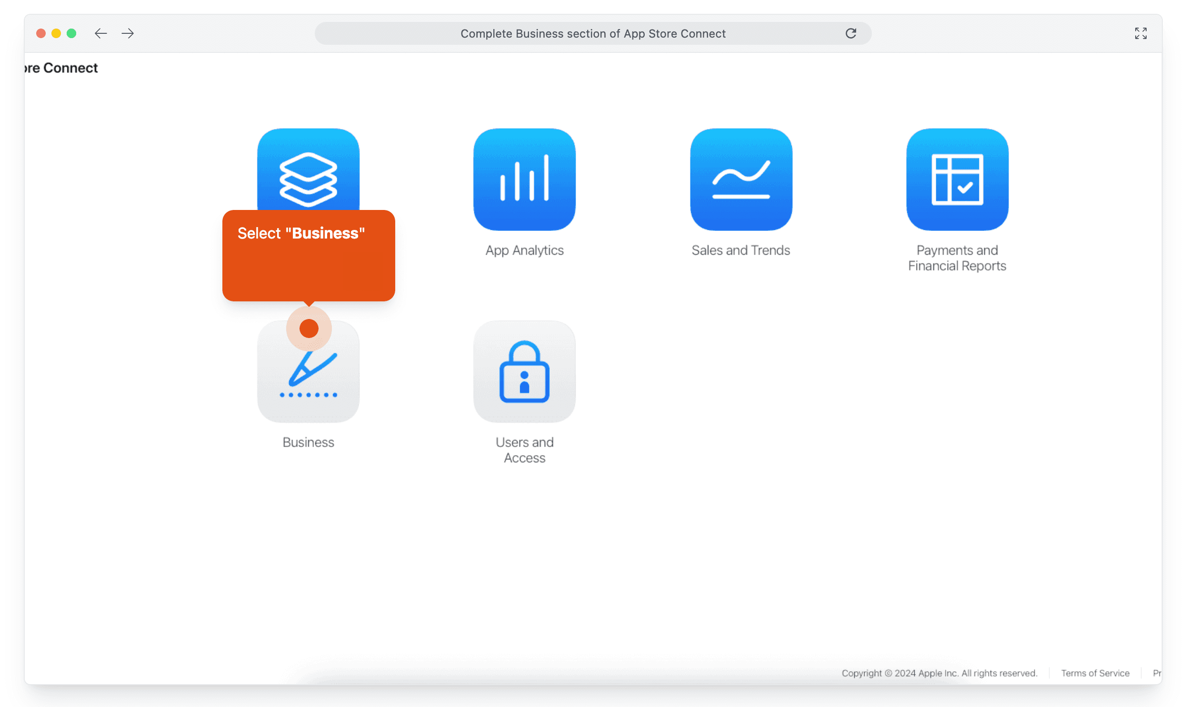Click the Sales and Trends label
Image resolution: width=1189 pixels, height=707 pixels.
tap(740, 250)
